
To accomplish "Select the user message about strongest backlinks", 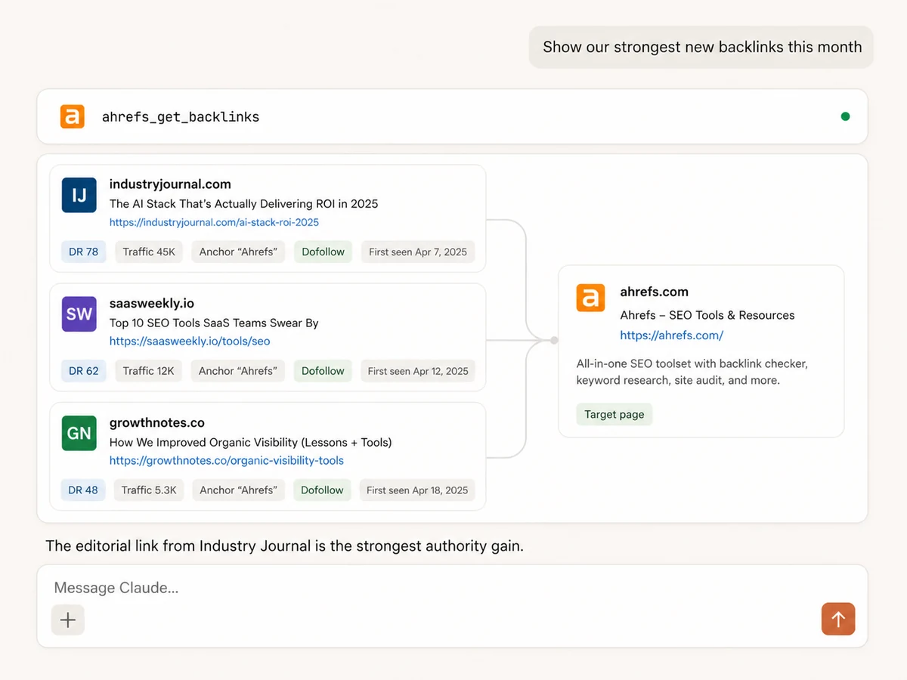I will [702, 47].
